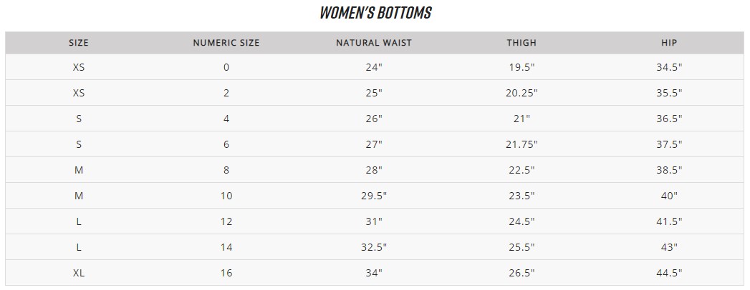Click the 32.5" natural waist value
Screen dimensions: 750x290
[374, 247]
